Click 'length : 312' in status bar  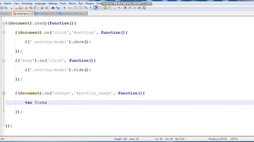tap(121, 139)
